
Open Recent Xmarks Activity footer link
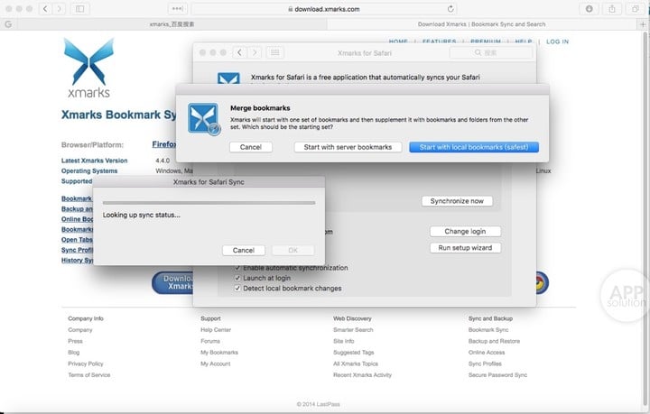click(x=362, y=374)
